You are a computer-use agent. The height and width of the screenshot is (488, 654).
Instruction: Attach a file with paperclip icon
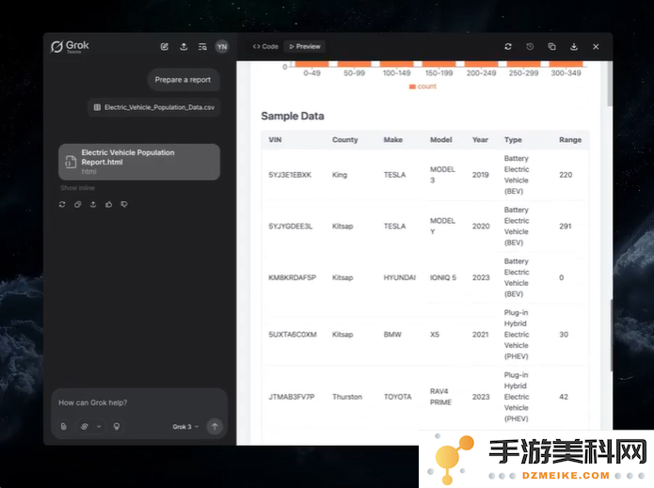[63, 426]
